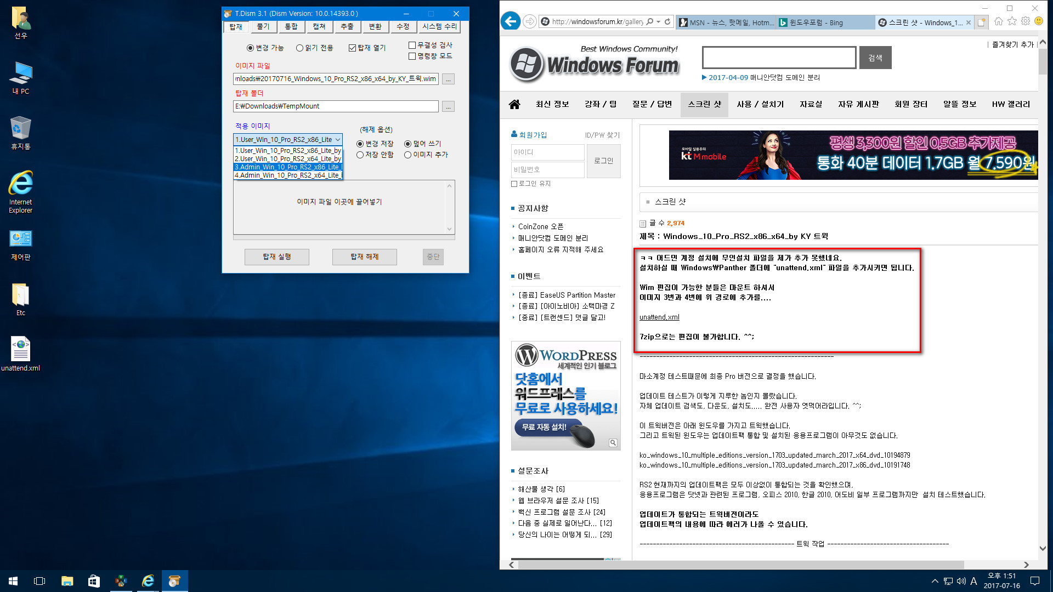
Task: Enable the 무결성 검사 checkbox
Action: tap(431, 45)
